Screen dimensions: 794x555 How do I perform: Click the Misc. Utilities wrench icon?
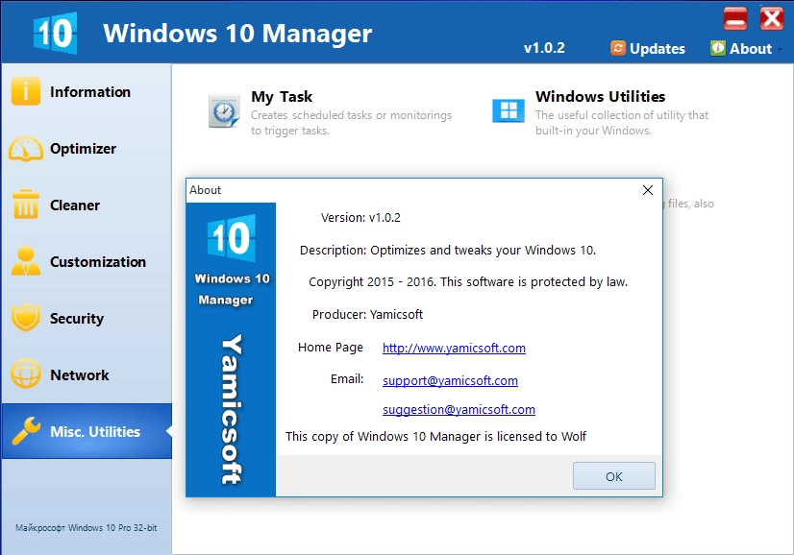[x=26, y=431]
